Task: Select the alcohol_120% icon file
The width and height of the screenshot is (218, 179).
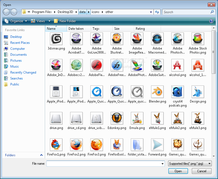Action: coord(198,65)
